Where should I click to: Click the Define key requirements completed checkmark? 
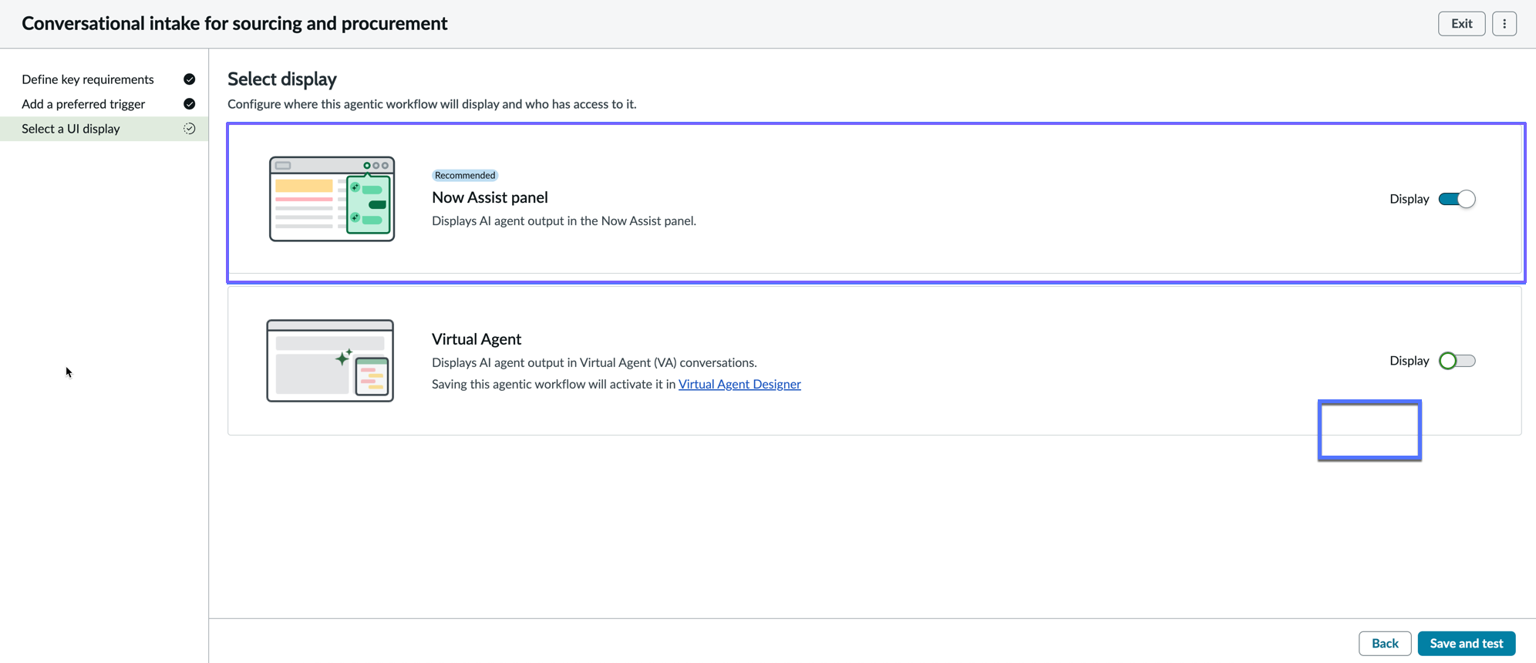click(190, 79)
